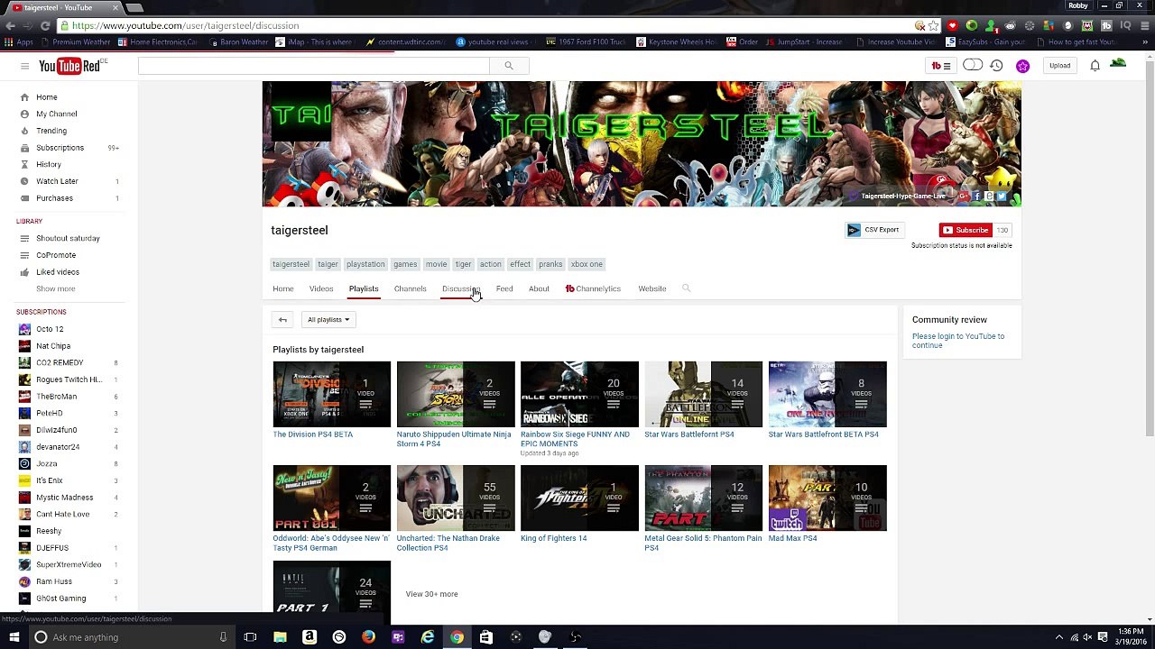Open Liked videos playlist in sidebar
The height and width of the screenshot is (649, 1155).
pyautogui.click(x=58, y=272)
